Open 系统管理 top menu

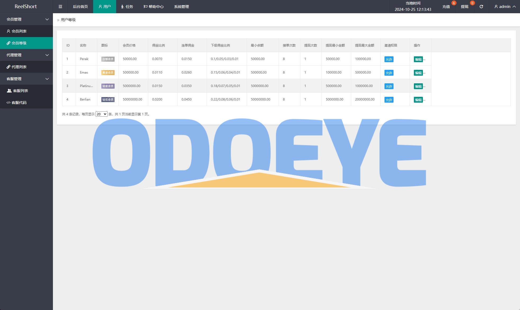(182, 7)
